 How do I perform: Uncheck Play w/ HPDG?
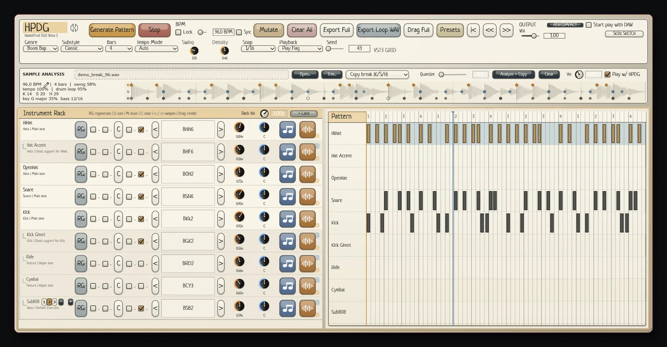point(607,75)
